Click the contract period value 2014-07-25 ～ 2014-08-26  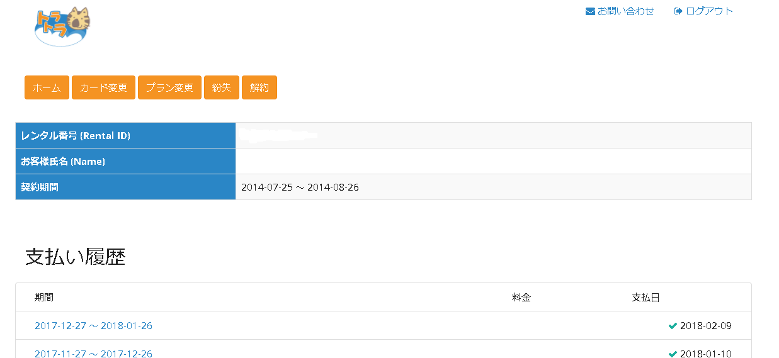click(x=300, y=187)
